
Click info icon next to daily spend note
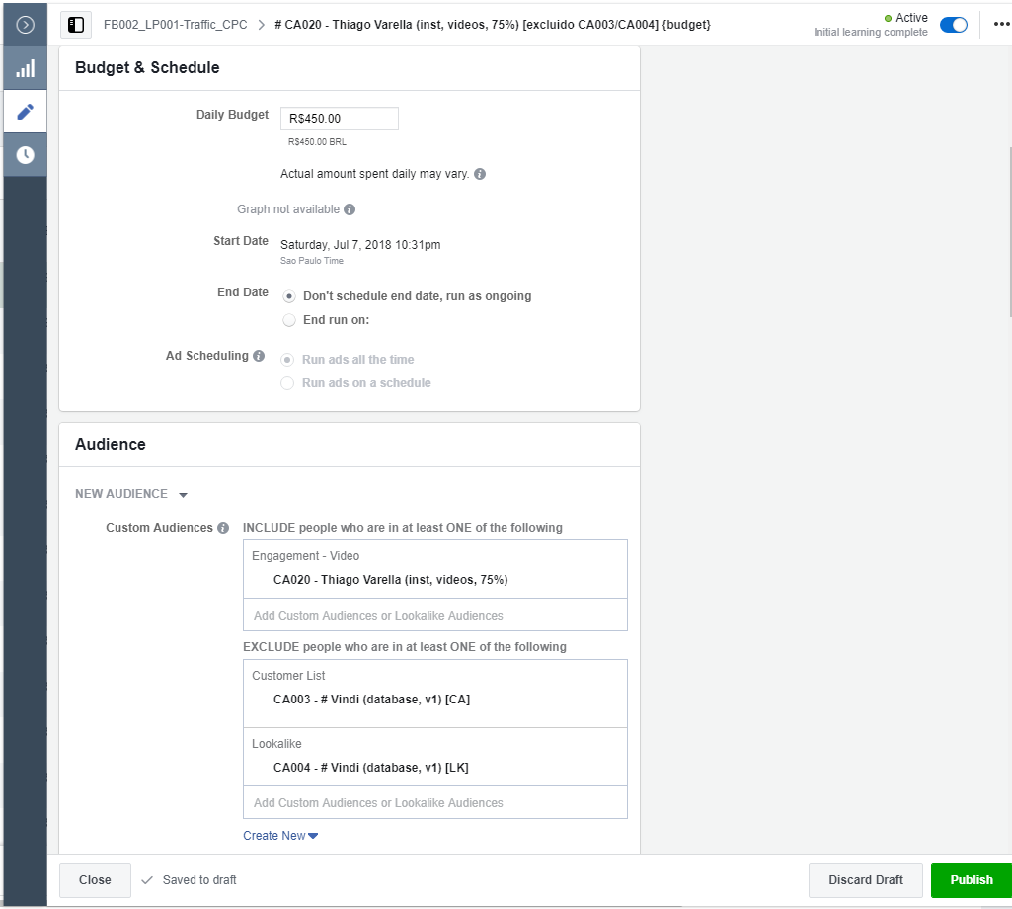480,175
